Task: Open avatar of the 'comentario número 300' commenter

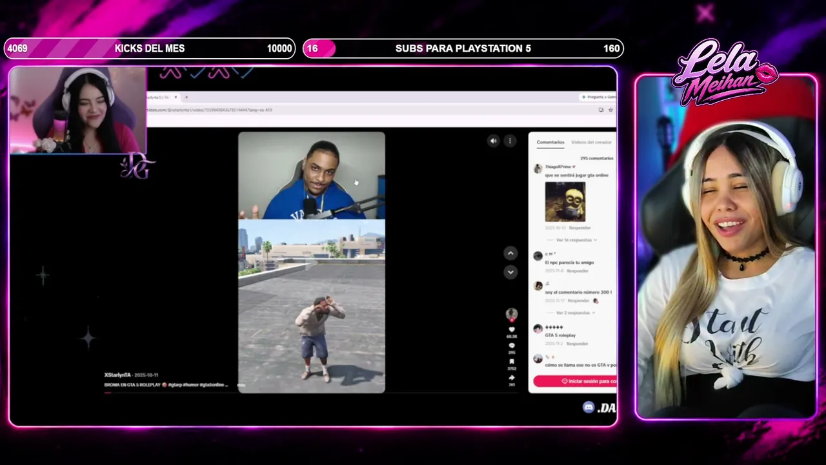Action: tap(538, 285)
